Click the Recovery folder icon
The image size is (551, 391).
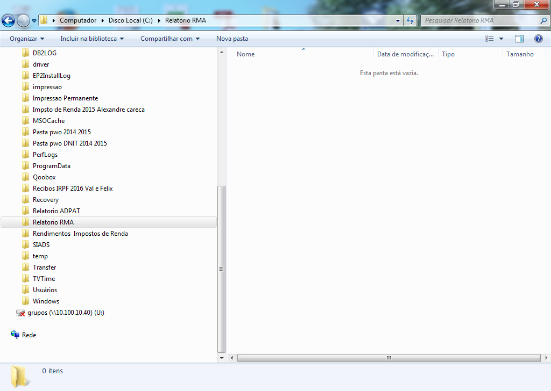coord(25,200)
